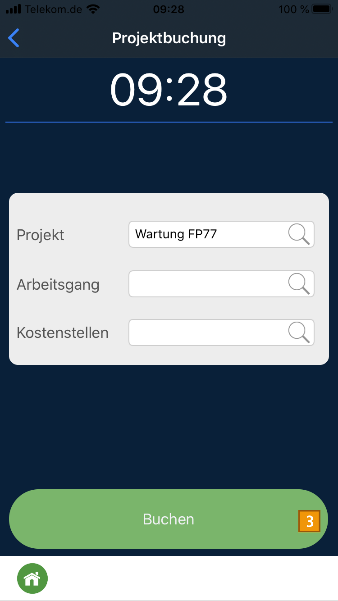
Task: Tap the Arbeitsgang label
Action: (58, 285)
